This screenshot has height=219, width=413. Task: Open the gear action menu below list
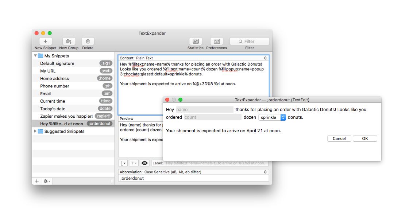click(47, 181)
